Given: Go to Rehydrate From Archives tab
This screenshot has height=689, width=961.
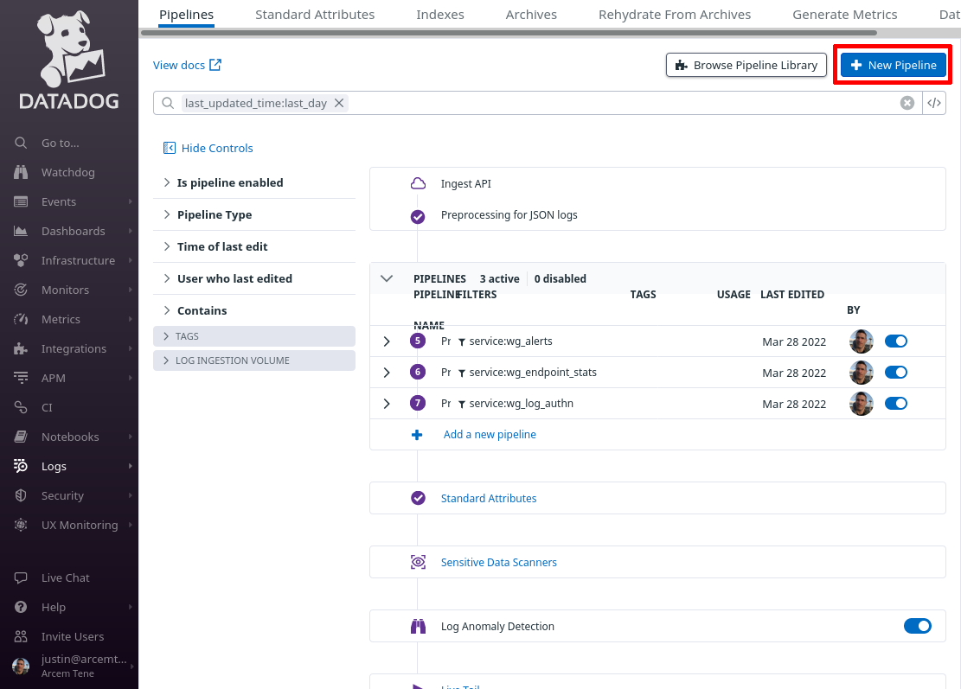Looking at the screenshot, I should 675,14.
